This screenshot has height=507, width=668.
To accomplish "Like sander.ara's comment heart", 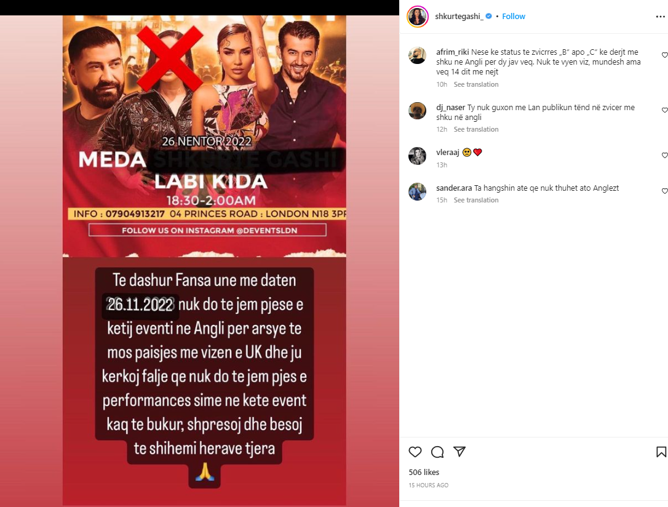I will (664, 191).
